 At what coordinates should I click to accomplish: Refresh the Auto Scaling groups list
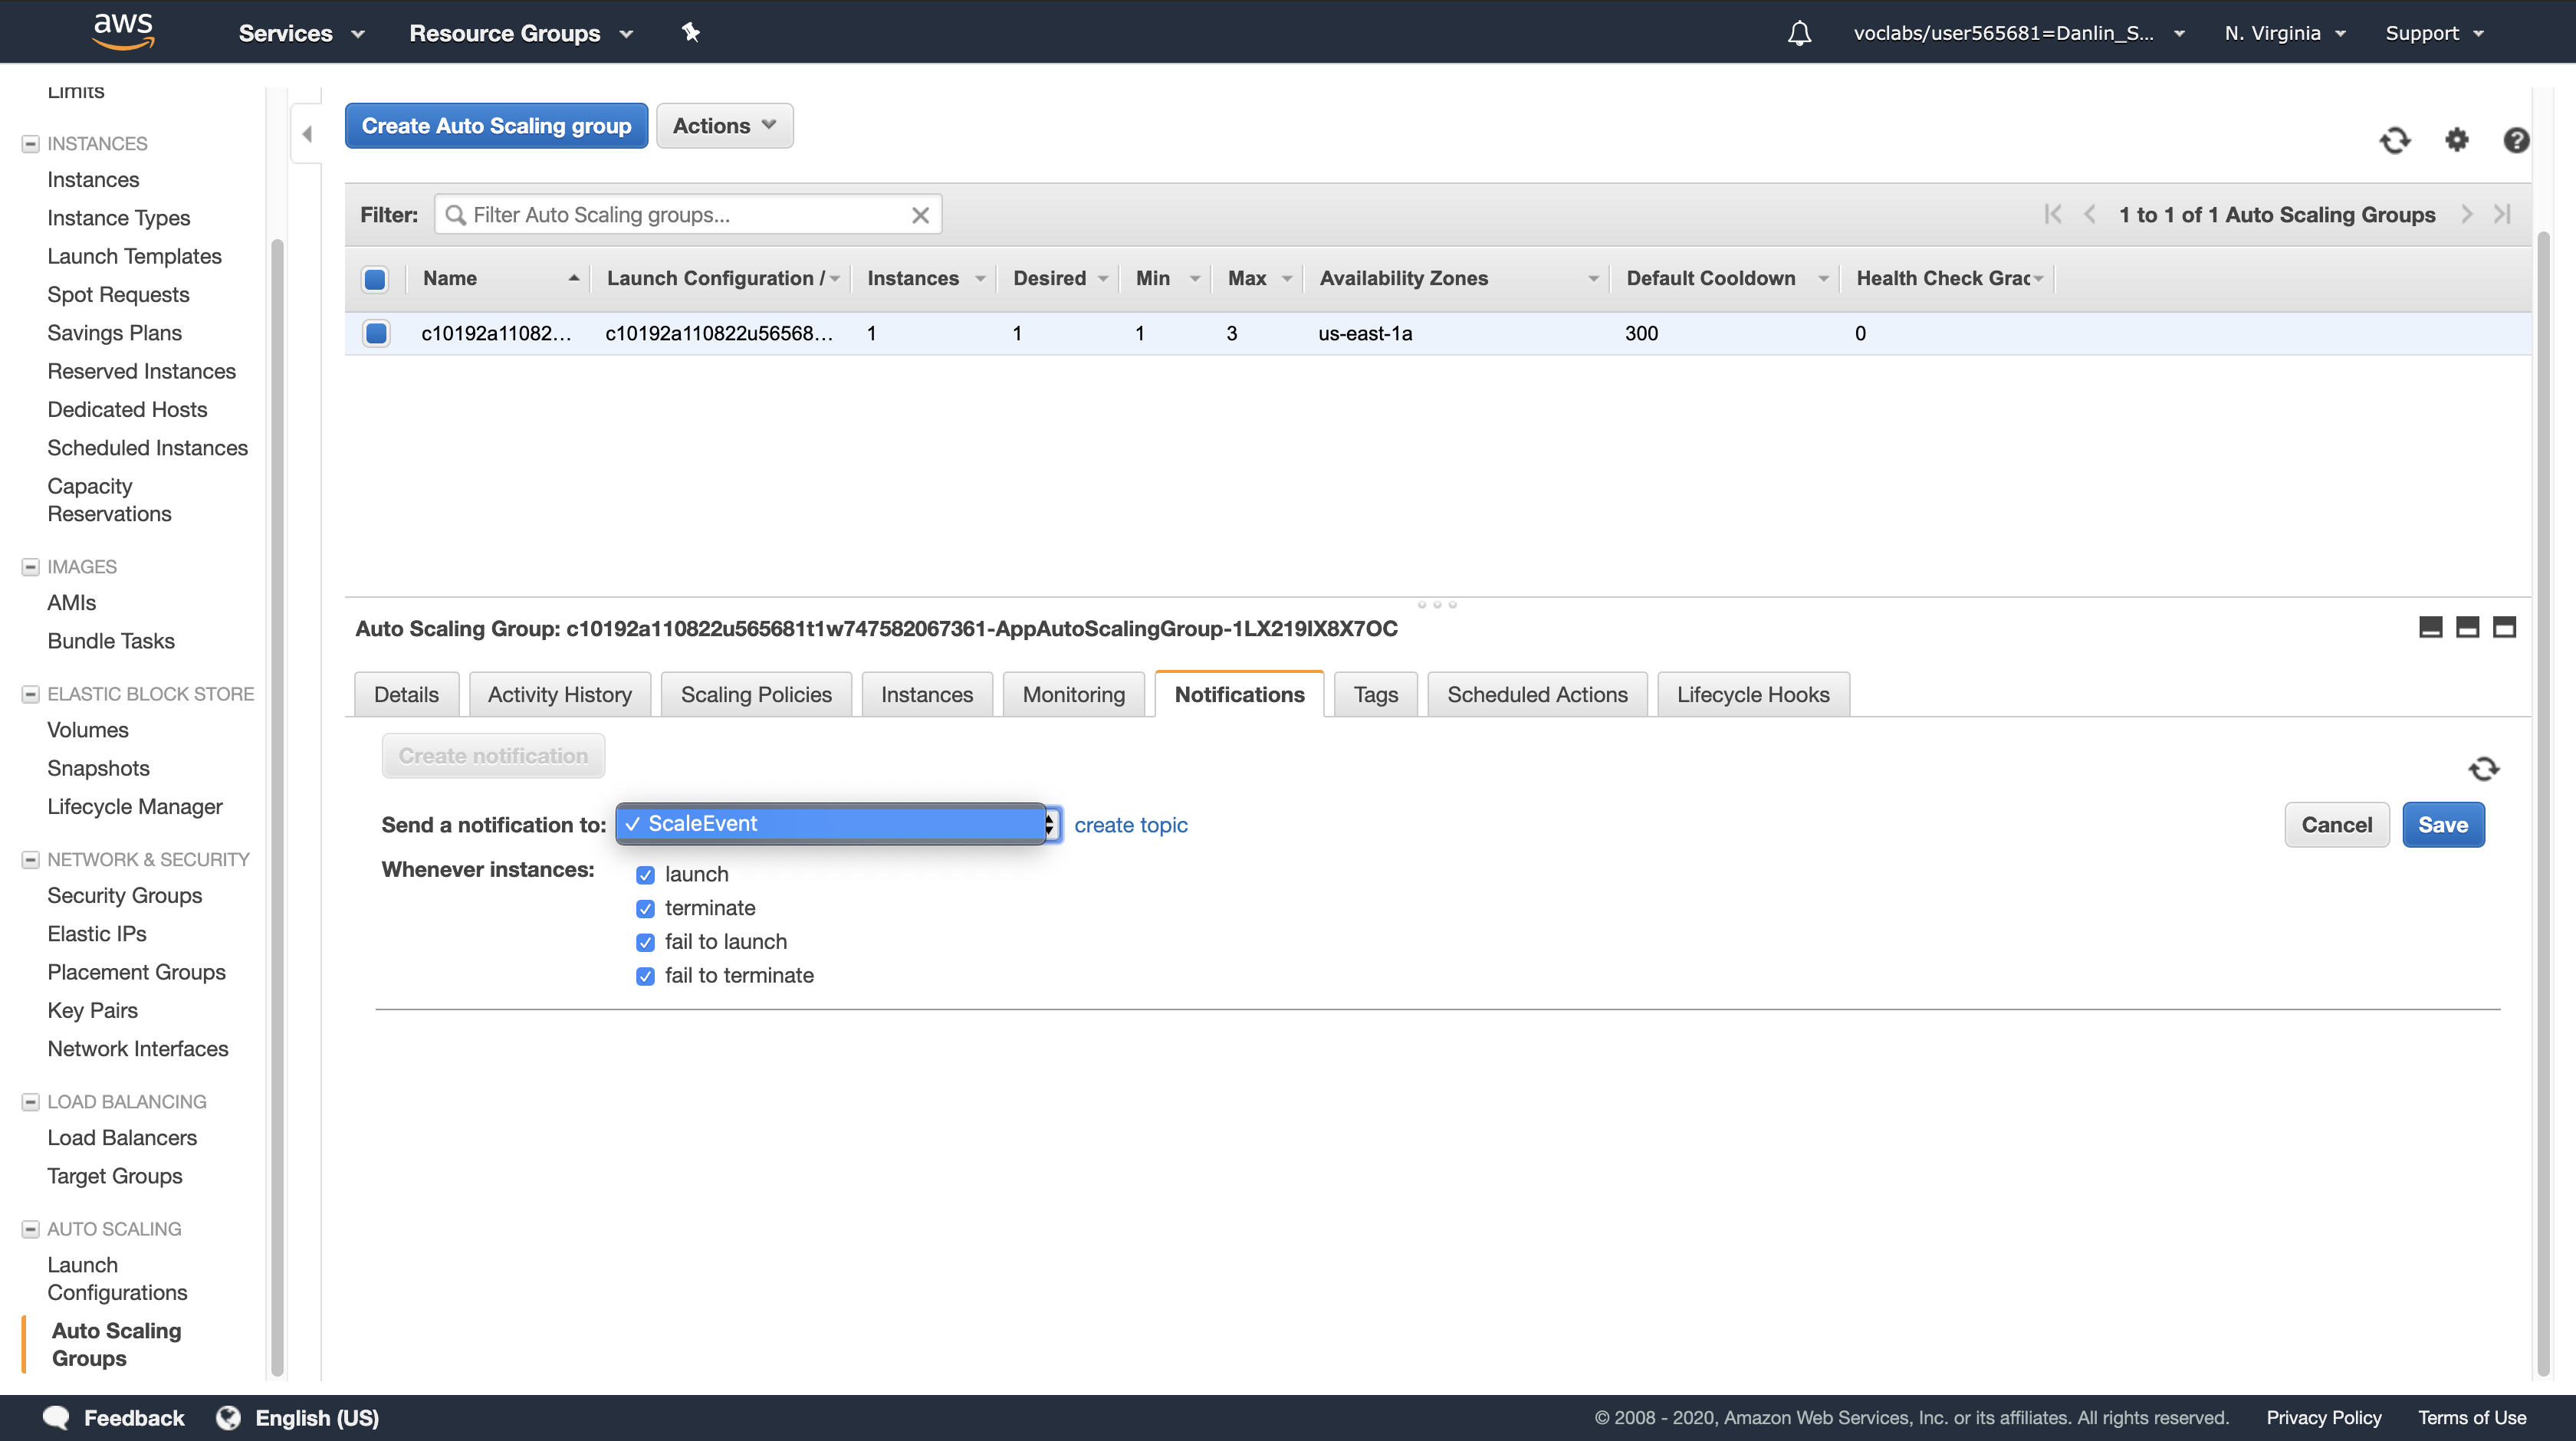tap(2394, 140)
